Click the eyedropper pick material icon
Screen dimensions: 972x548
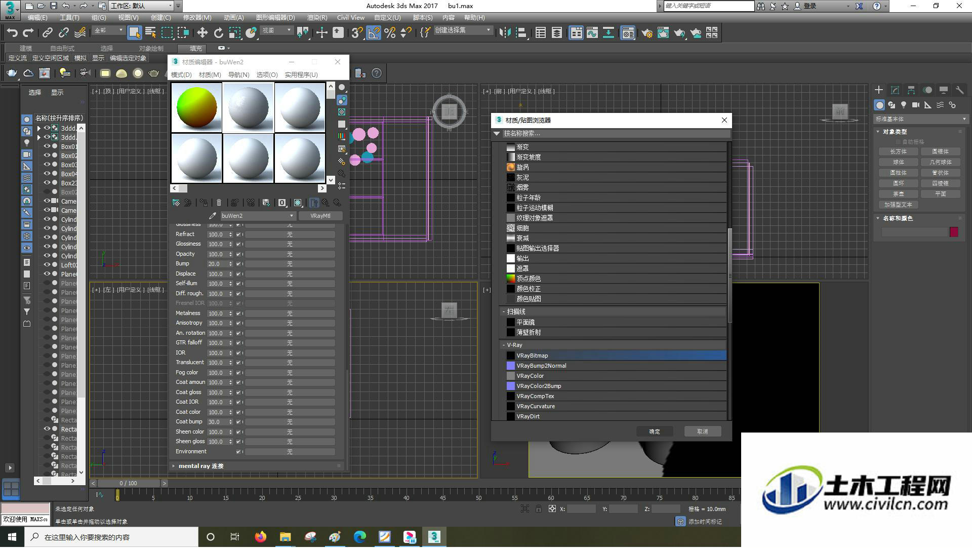[213, 216]
